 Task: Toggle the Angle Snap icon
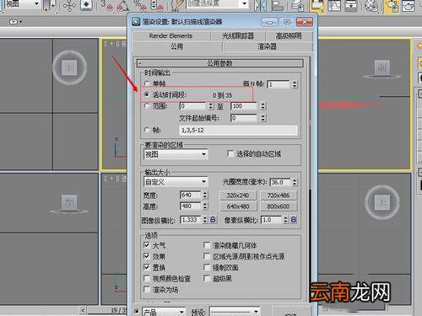pyautogui.click(x=123, y=6)
